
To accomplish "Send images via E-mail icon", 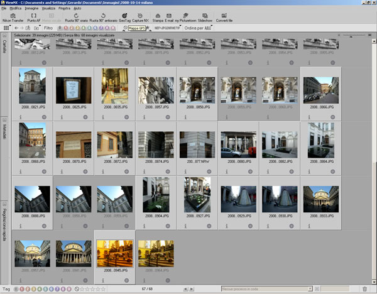I will pos(169,18).
